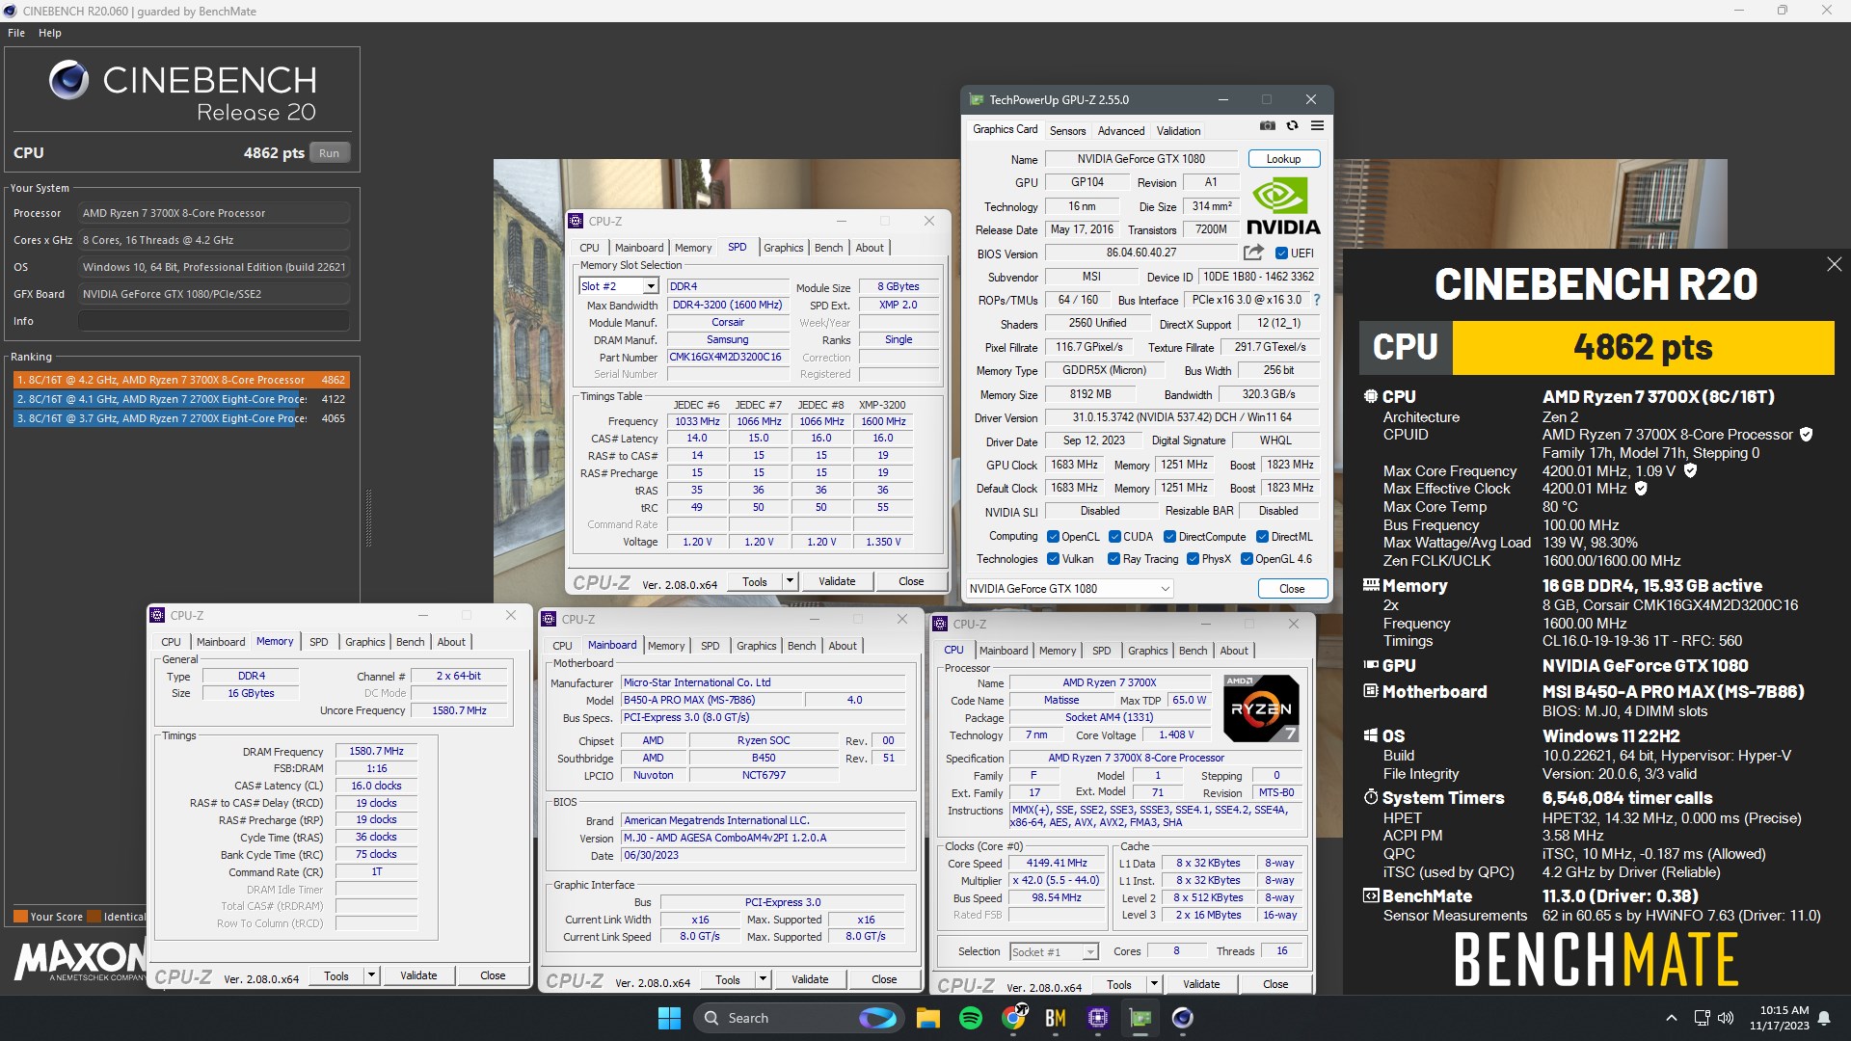This screenshot has width=1851, height=1041.
Task: Switch to the Validation tab in GPU-Z
Action: pyautogui.click(x=1178, y=131)
